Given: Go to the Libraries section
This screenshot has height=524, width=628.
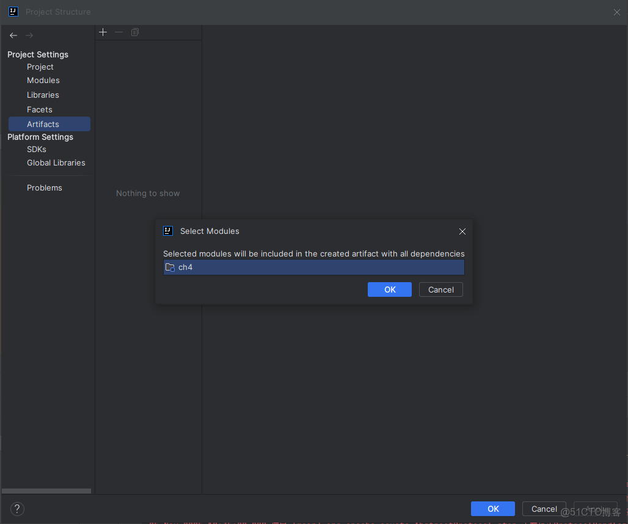Looking at the screenshot, I should [x=43, y=95].
